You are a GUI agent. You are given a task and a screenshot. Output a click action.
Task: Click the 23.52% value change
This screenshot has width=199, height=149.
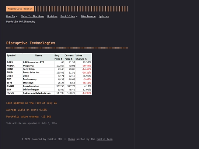pos(87,62)
